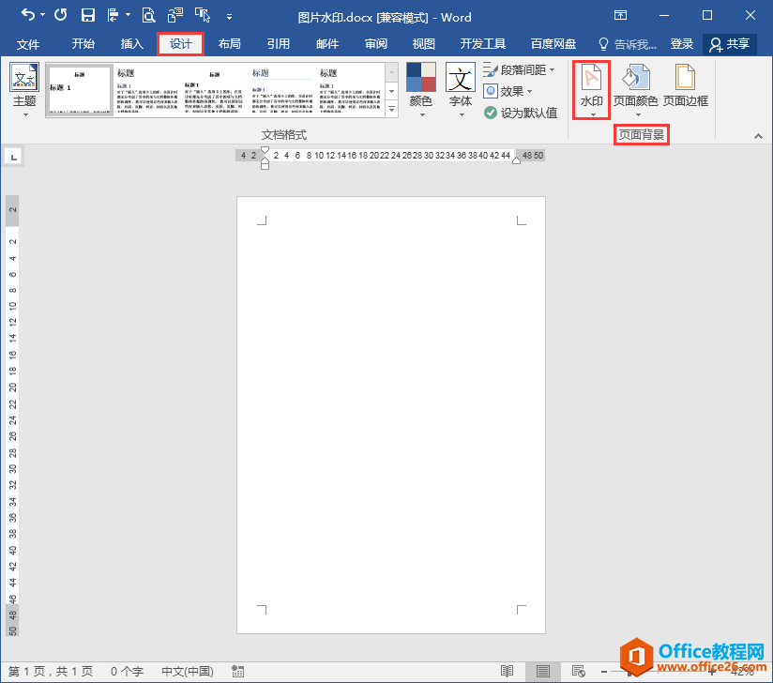Switch to Web Layout view icon

(x=578, y=671)
